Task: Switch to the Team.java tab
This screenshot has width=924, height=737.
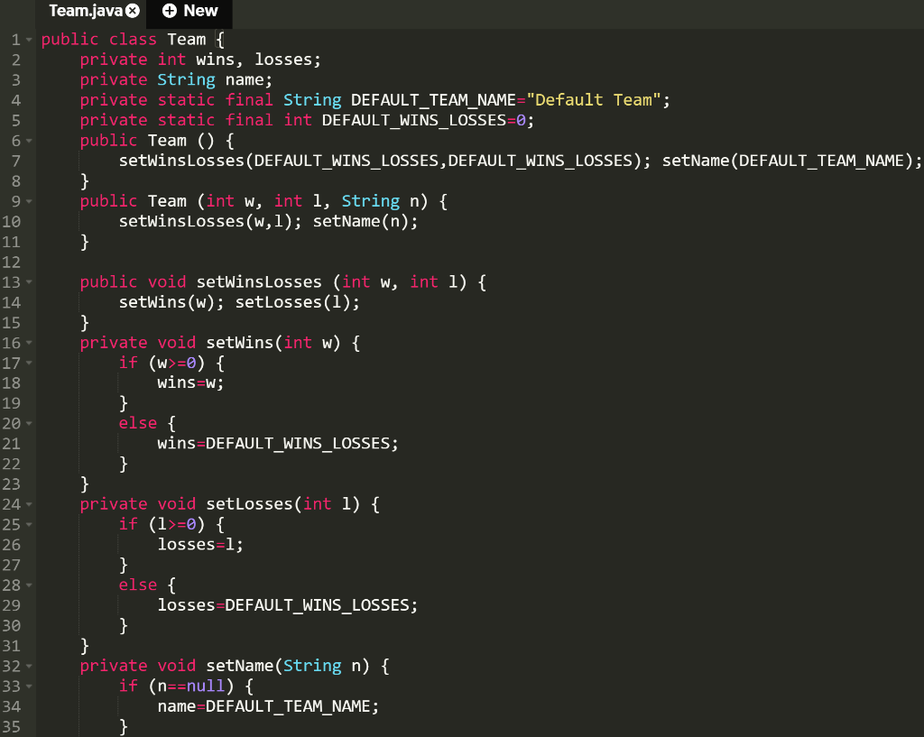Action: click(86, 11)
